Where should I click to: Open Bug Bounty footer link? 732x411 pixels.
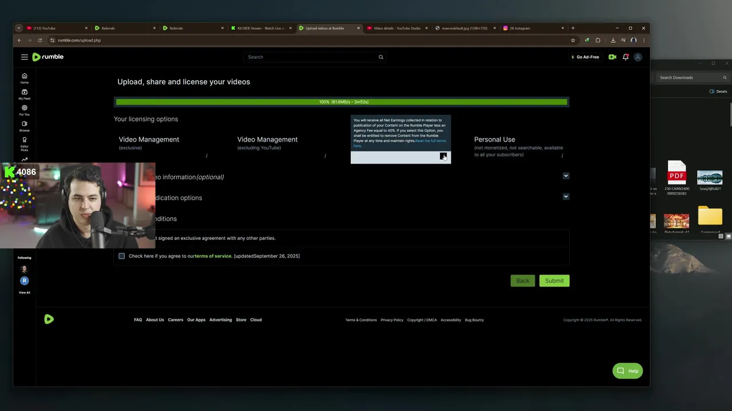point(474,320)
